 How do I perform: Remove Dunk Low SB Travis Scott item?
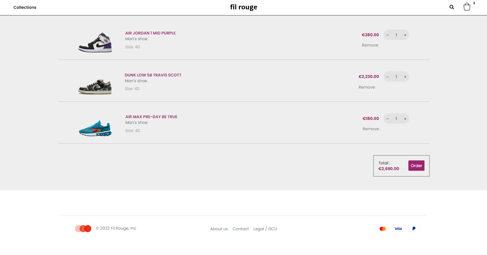click(x=366, y=87)
